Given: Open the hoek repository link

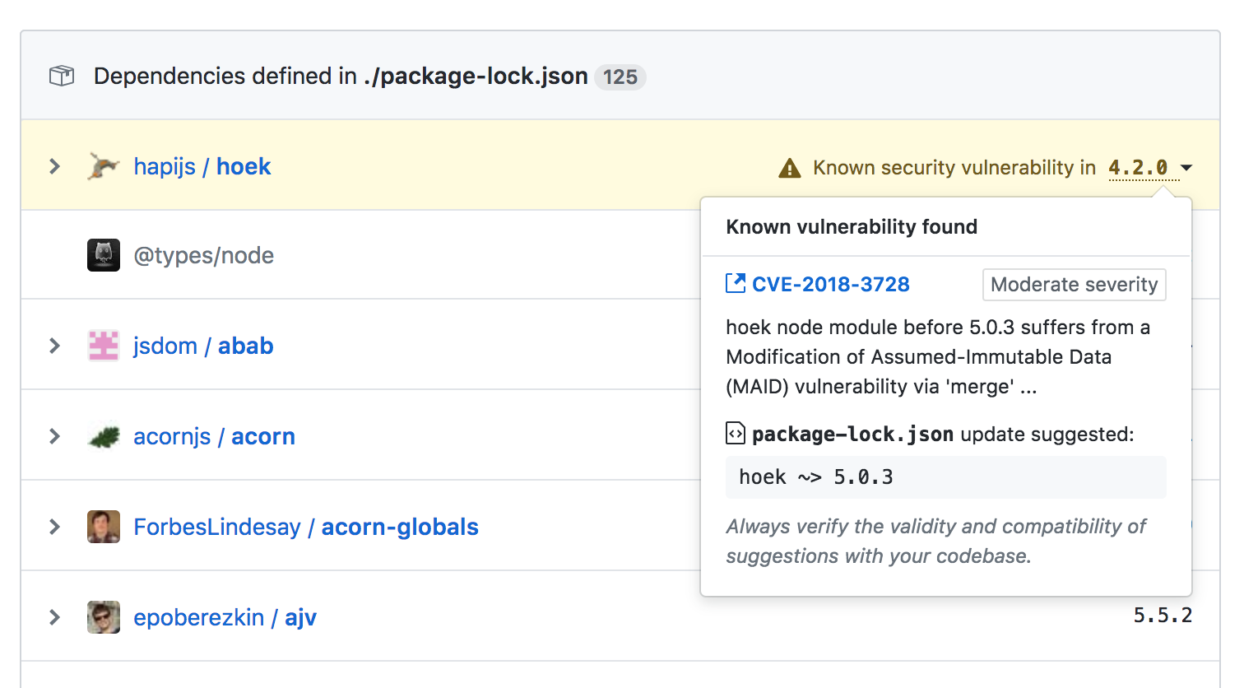Looking at the screenshot, I should 244,166.
